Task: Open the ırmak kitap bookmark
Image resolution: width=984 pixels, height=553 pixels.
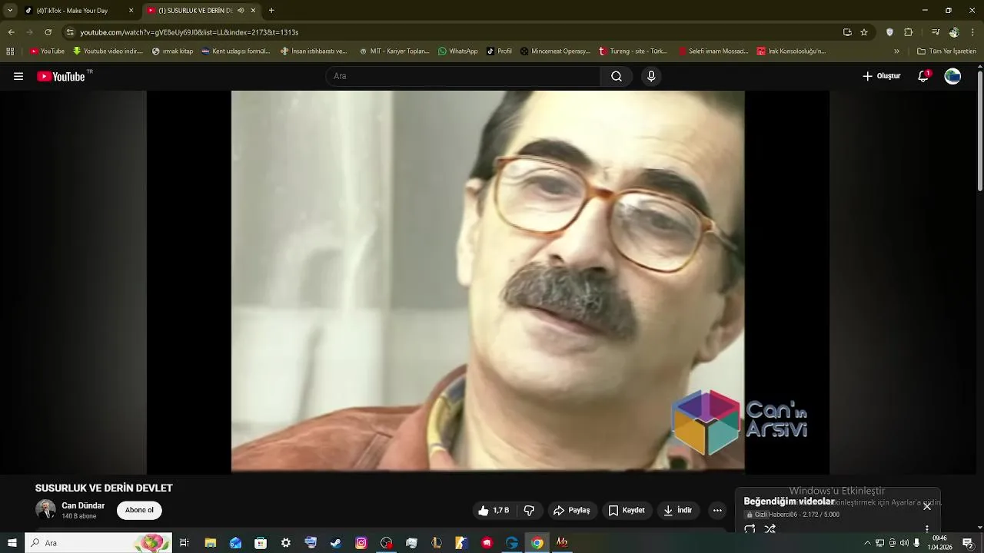Action: click(x=173, y=51)
